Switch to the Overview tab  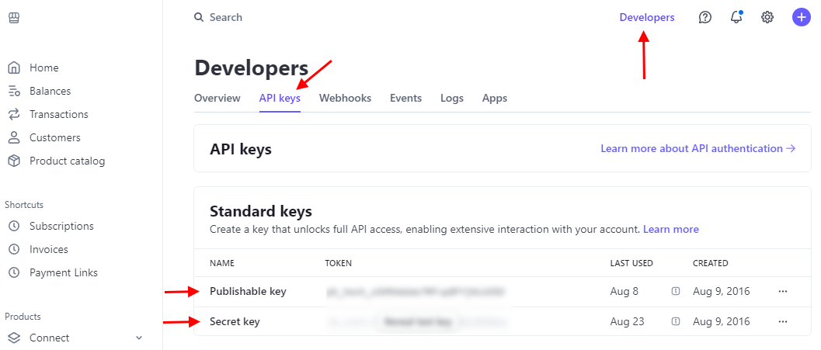tap(217, 98)
